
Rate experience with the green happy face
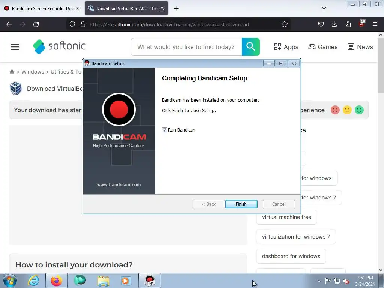click(x=359, y=110)
